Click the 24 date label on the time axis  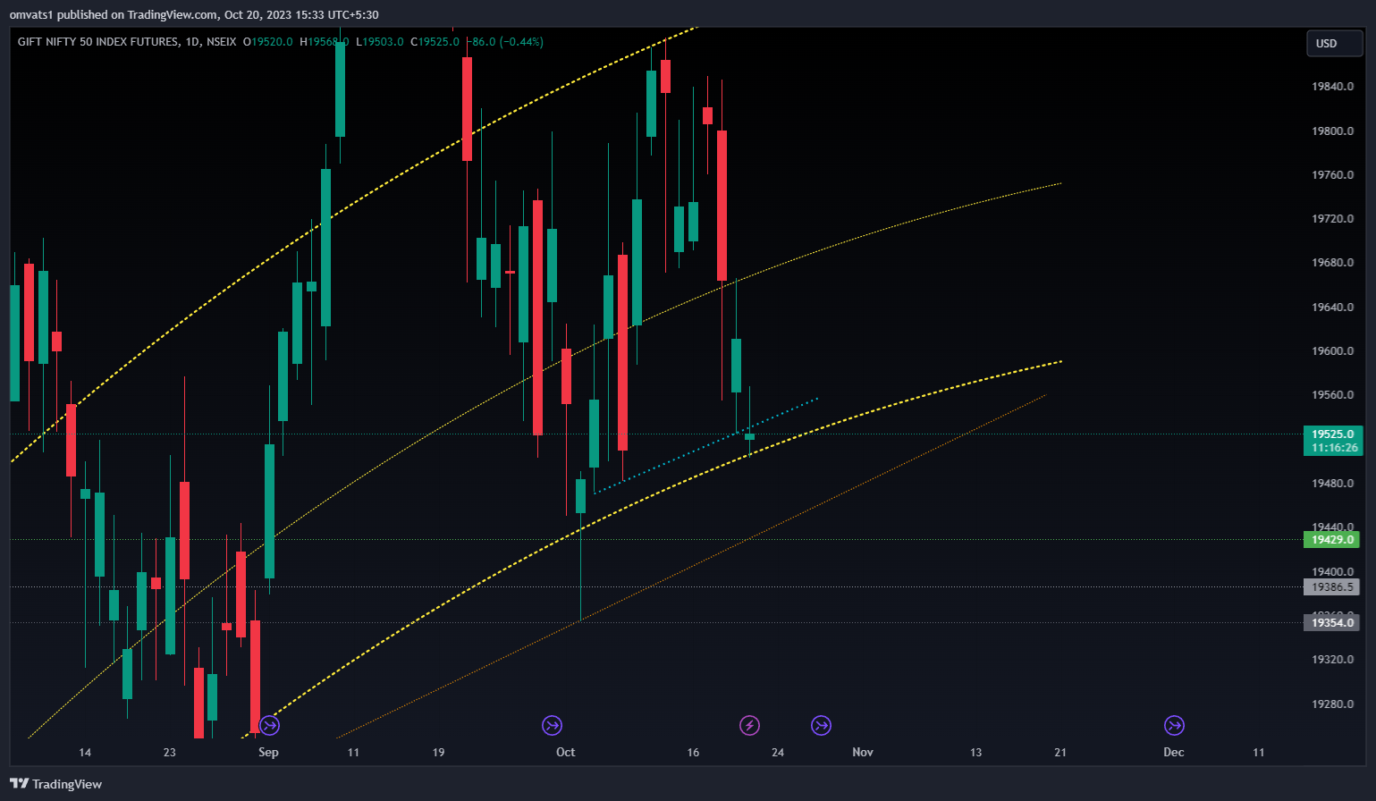pyautogui.click(x=778, y=753)
